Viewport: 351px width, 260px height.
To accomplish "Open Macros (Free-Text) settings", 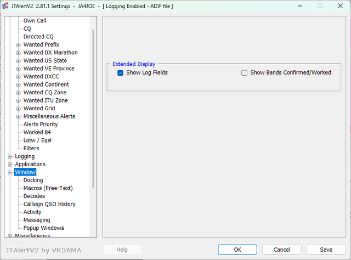I will tap(48, 188).
